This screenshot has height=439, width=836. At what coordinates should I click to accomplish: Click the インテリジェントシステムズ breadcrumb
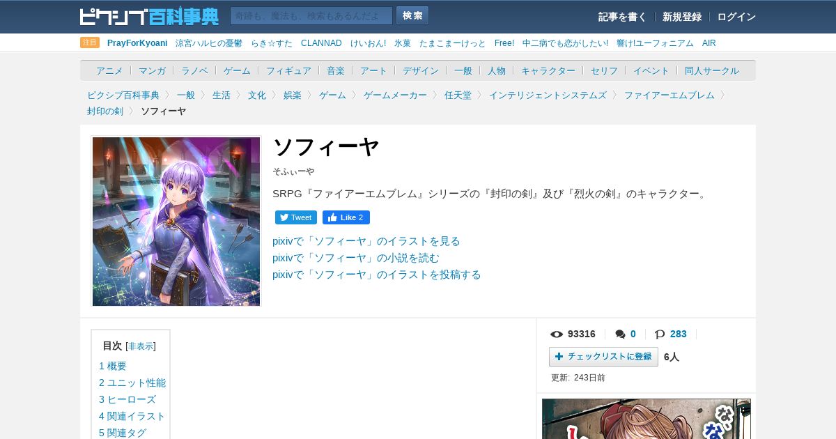pyautogui.click(x=548, y=95)
